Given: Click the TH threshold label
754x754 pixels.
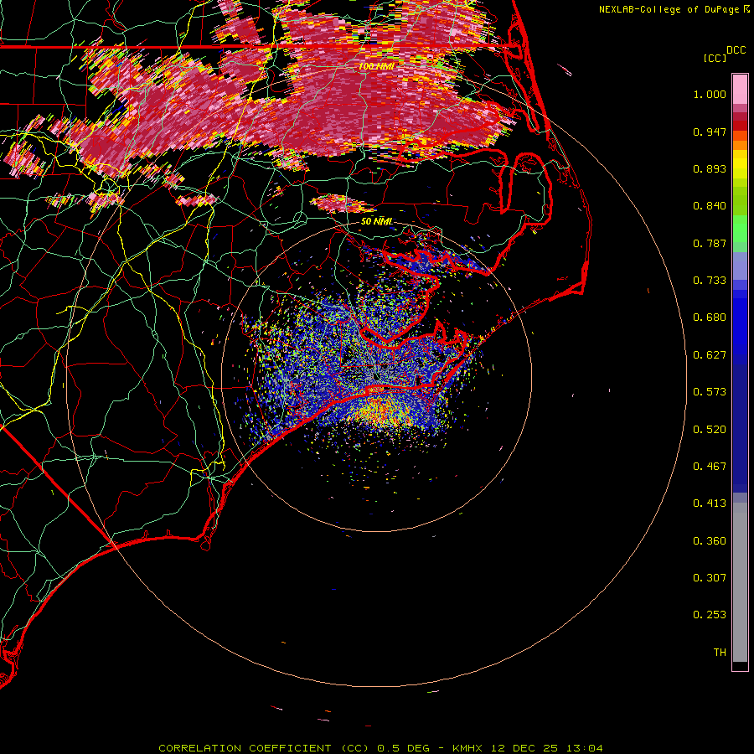Looking at the screenshot, I should (720, 653).
